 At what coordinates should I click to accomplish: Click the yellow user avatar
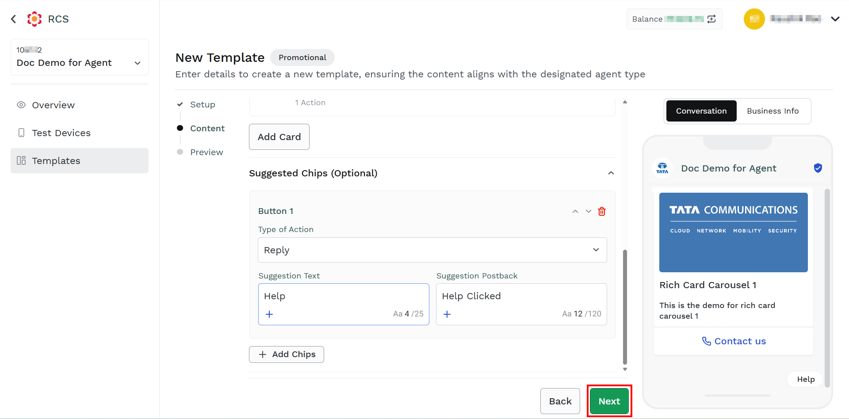point(754,19)
